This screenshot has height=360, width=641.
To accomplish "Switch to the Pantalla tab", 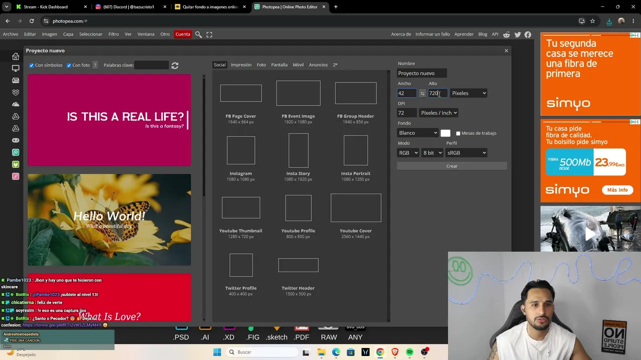I will (279, 65).
